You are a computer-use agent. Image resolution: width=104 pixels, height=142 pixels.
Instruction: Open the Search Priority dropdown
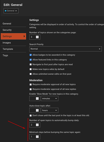[66, 49]
